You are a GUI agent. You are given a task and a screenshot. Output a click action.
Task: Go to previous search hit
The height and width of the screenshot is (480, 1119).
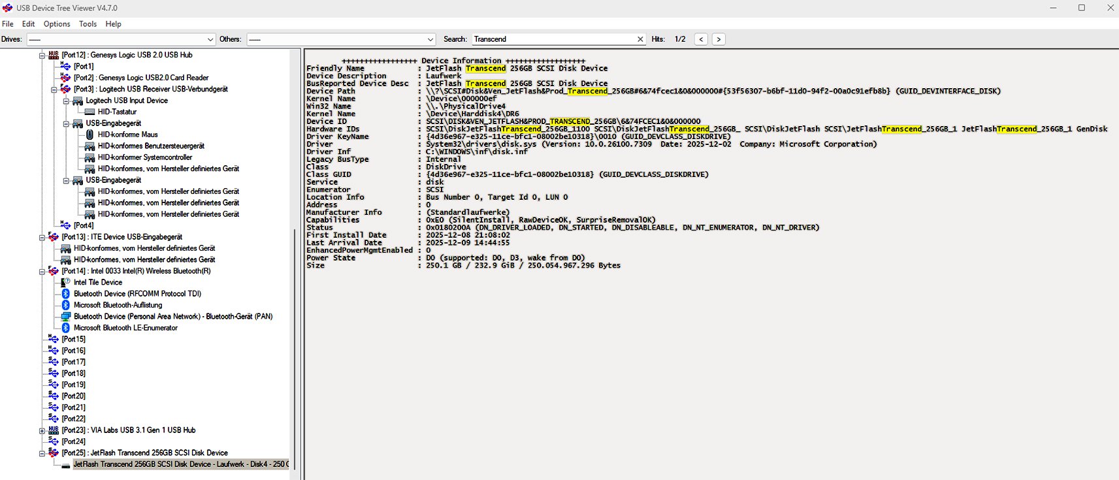(701, 39)
